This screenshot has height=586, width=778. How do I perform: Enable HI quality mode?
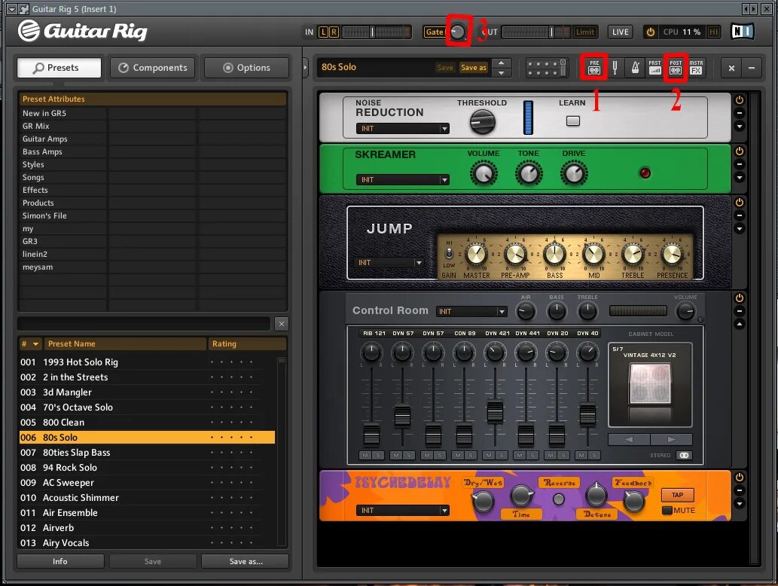point(713,32)
